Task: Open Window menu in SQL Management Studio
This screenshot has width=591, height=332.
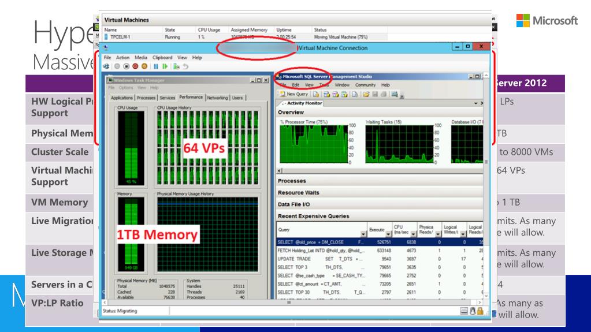Action: click(342, 85)
